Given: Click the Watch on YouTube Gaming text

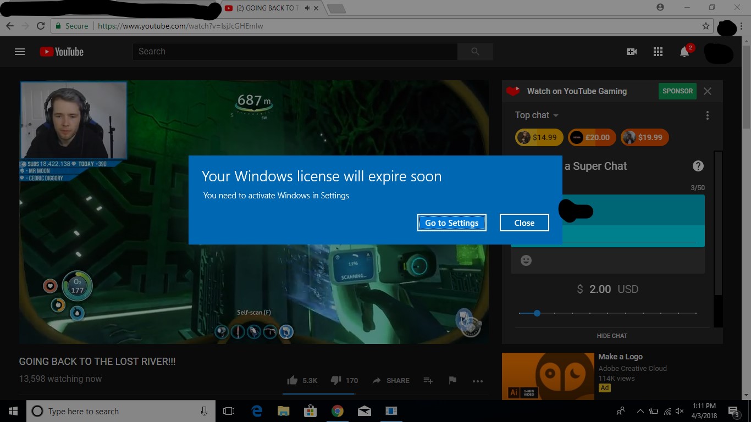Looking at the screenshot, I should (x=577, y=91).
